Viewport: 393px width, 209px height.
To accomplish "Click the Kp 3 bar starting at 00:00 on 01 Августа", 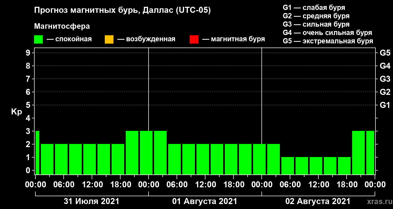I will 160,153.
